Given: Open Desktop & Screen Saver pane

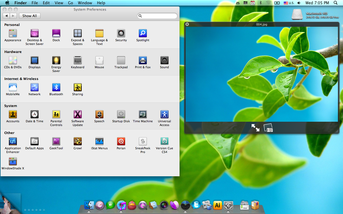Looking at the screenshot, I should 35,37.
